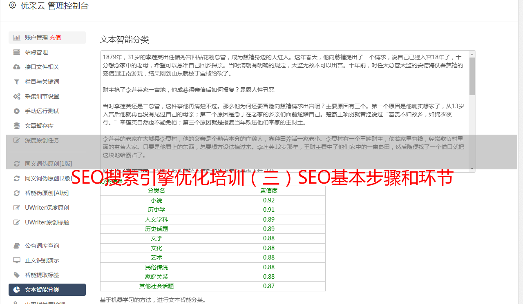
Task: Click the 人文学科 category cell
Action: [156, 220]
